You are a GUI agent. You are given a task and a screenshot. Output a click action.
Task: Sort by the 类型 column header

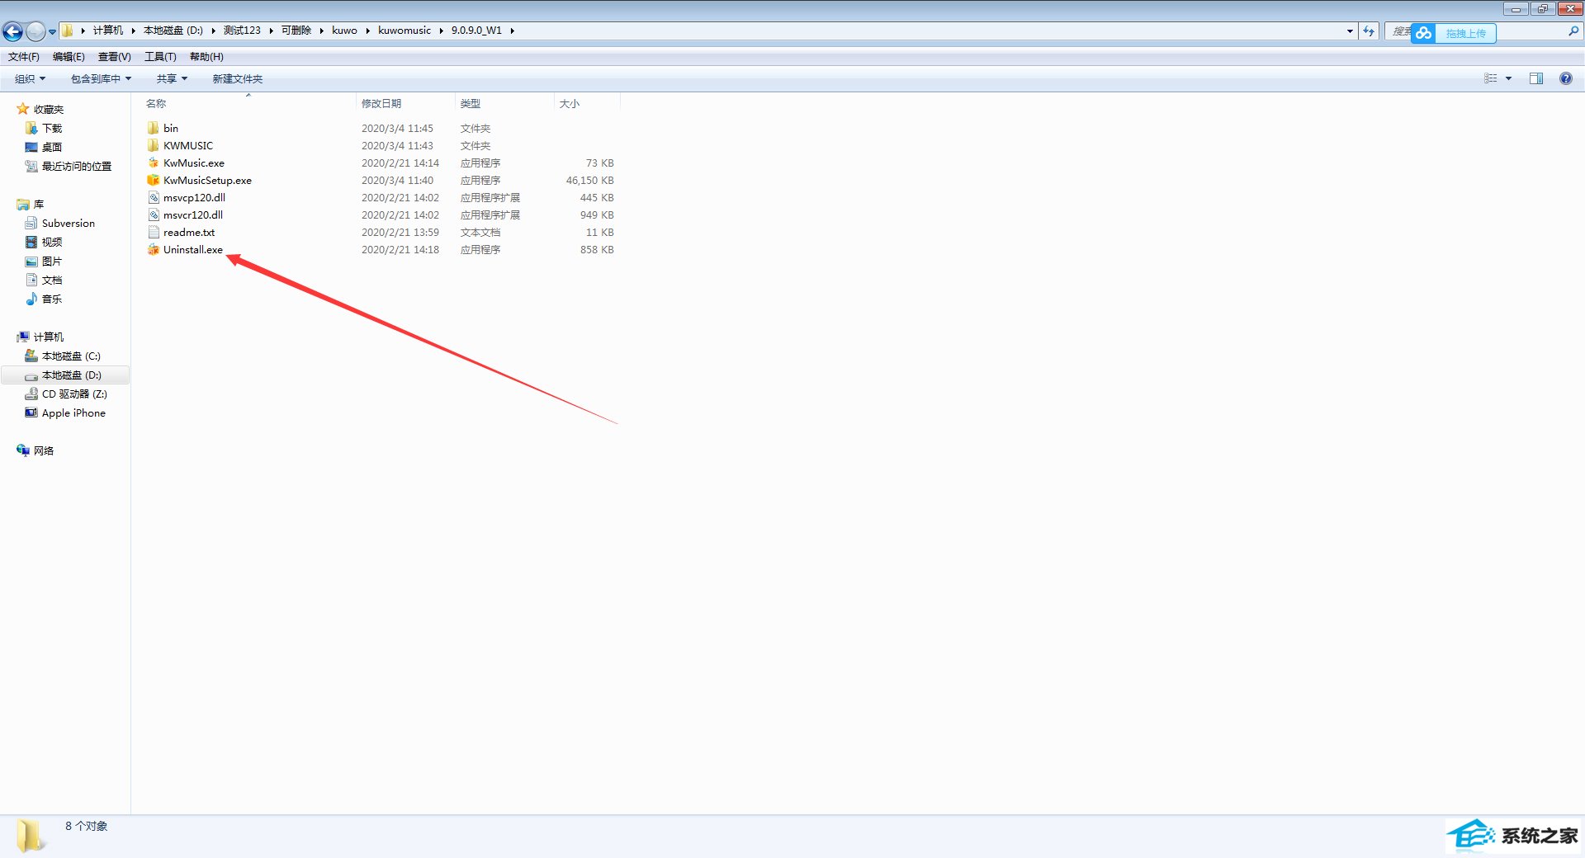point(471,103)
